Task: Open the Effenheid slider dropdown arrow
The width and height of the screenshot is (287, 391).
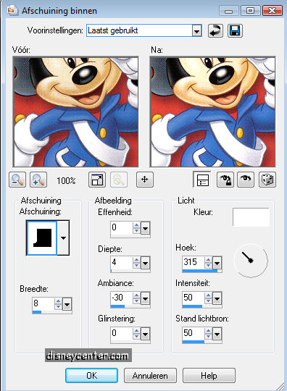Action: tap(145, 228)
